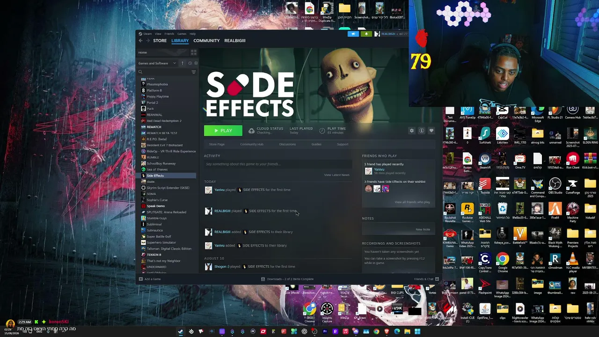Image resolution: width=599 pixels, height=337 pixels.
Task: Open the Support link
Action: (343, 144)
